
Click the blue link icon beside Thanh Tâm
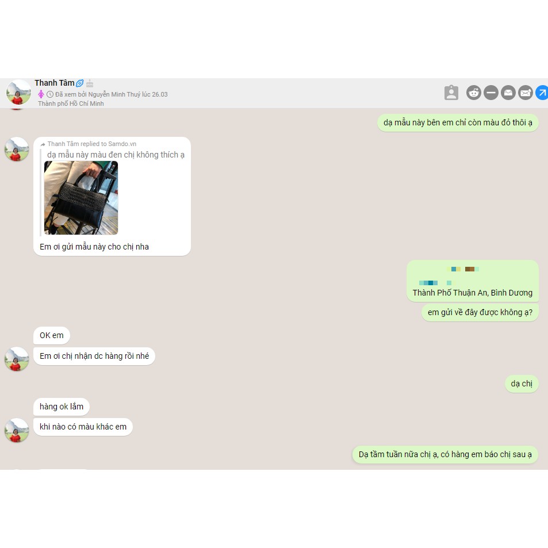point(80,83)
